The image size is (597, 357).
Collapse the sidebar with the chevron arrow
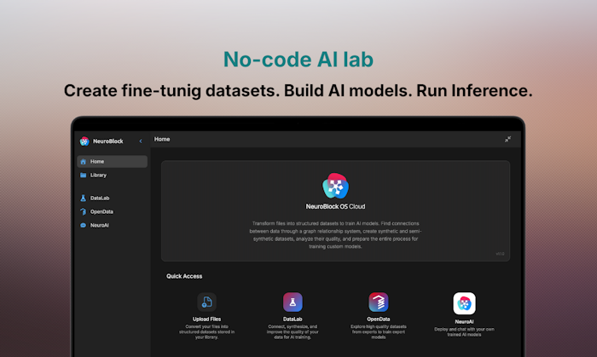point(141,141)
